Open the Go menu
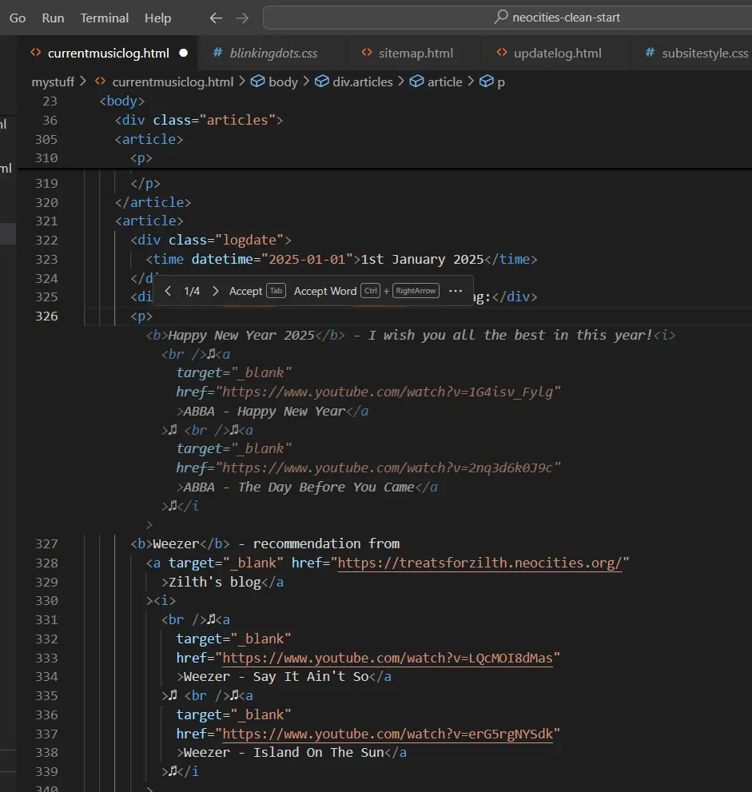752x792 pixels. pos(17,18)
